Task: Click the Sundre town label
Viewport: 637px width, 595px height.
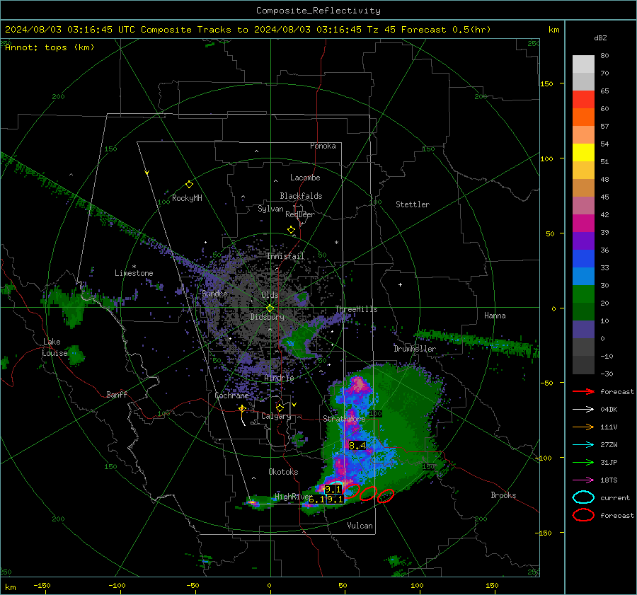Action: (214, 294)
